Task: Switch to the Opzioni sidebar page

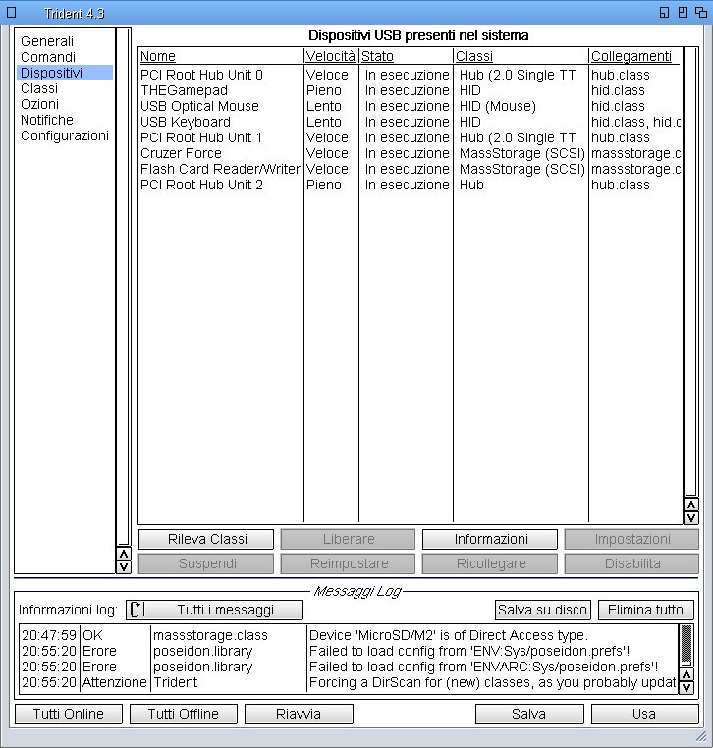Action: [39, 104]
